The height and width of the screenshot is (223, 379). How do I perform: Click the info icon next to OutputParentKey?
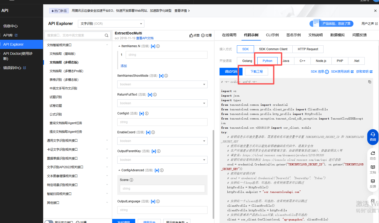point(159,151)
